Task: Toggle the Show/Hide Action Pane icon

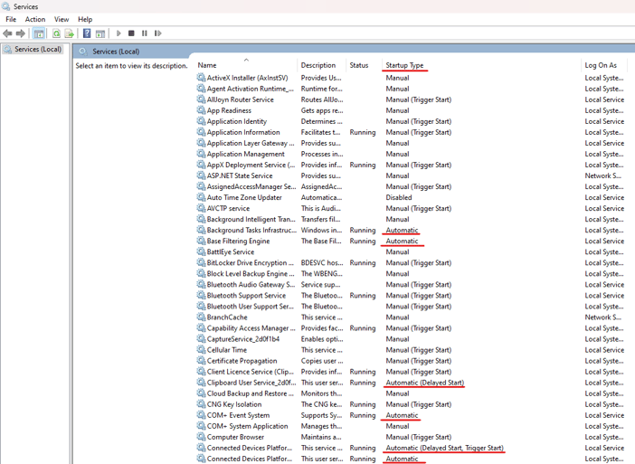Action: coord(100,33)
